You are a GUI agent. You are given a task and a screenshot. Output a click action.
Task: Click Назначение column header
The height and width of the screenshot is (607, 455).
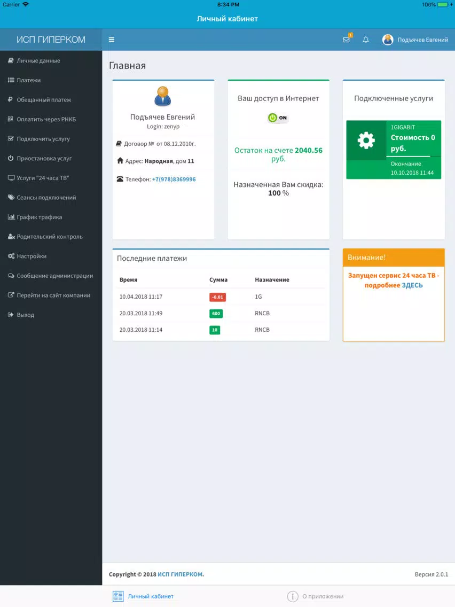(272, 280)
